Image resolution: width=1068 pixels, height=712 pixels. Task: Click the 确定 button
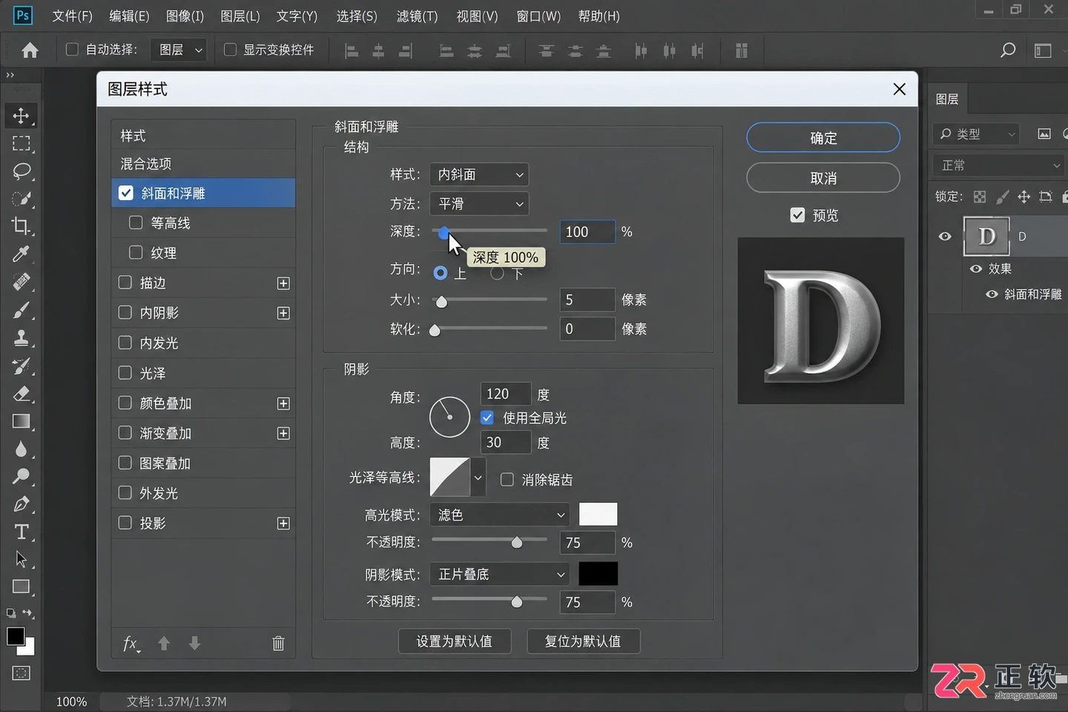pyautogui.click(x=823, y=138)
